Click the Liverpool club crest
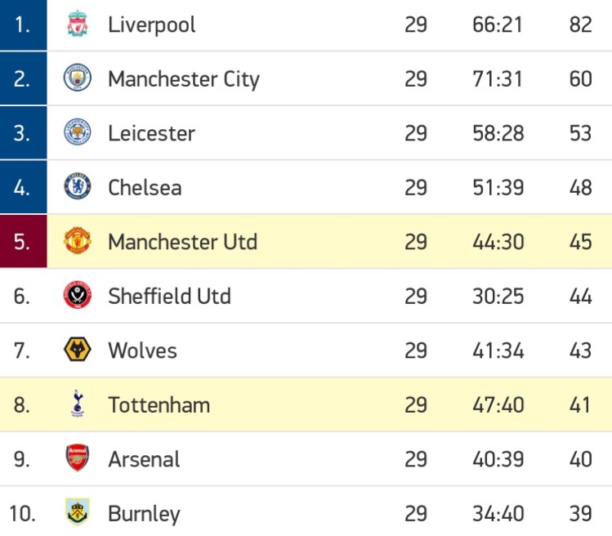Viewport: 612px width, 536px height. point(78,24)
